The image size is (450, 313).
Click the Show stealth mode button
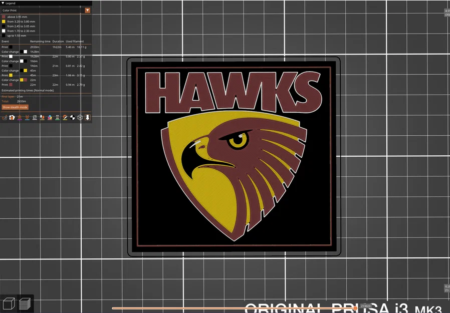(x=15, y=107)
